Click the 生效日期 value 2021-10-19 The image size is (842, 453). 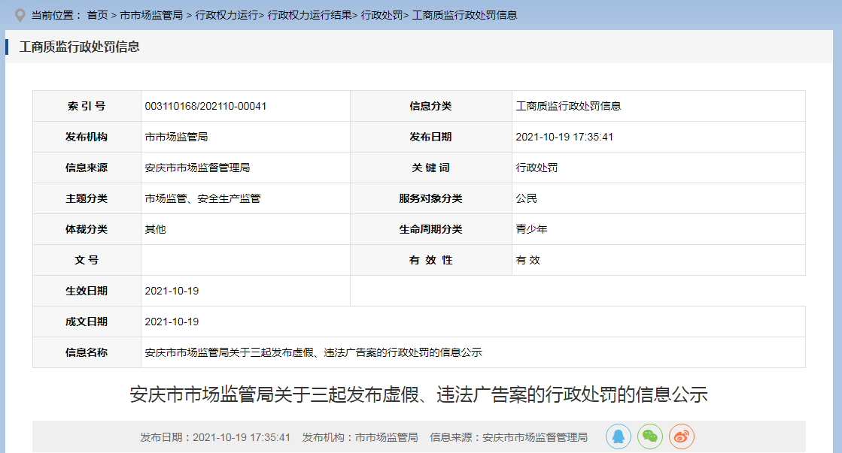172,291
